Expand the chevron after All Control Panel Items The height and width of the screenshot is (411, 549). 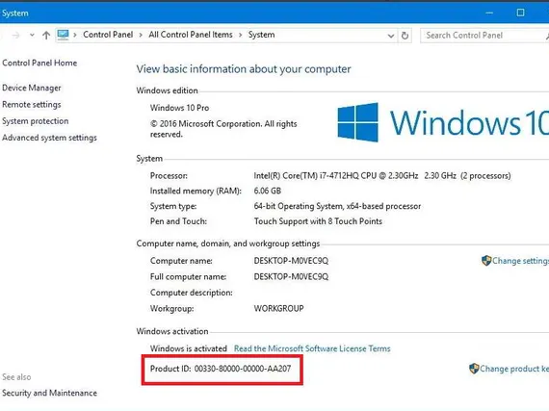(241, 35)
